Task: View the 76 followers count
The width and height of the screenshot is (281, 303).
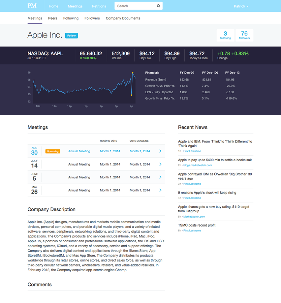Action: pos(244,35)
